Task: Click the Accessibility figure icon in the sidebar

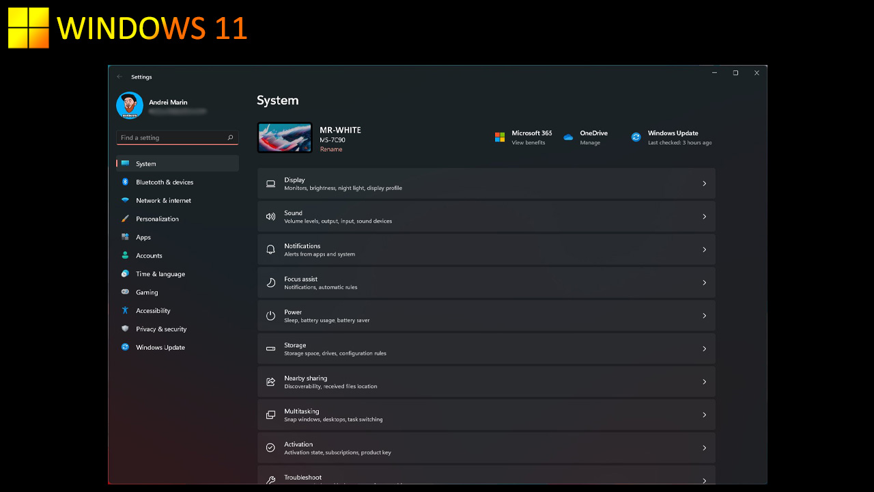Action: coord(125,310)
